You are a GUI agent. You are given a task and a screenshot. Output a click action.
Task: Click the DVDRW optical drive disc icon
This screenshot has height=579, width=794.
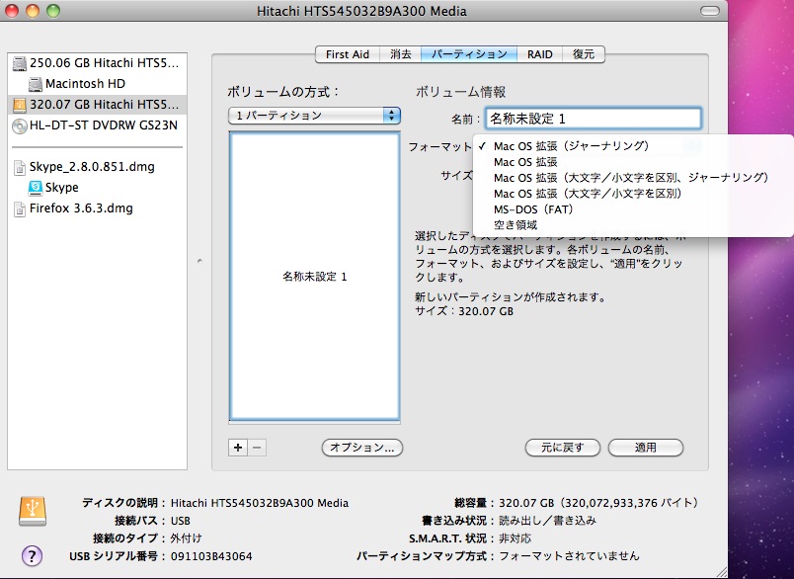(19, 125)
